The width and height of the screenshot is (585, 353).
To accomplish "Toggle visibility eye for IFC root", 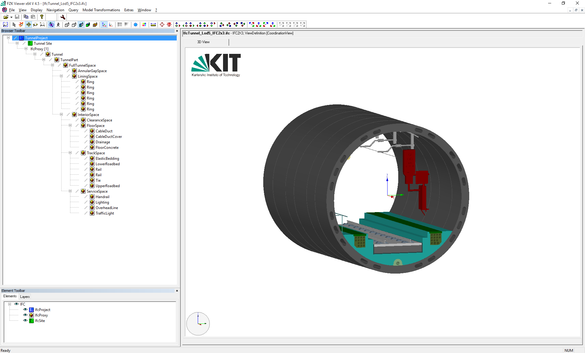I will [x=16, y=304].
